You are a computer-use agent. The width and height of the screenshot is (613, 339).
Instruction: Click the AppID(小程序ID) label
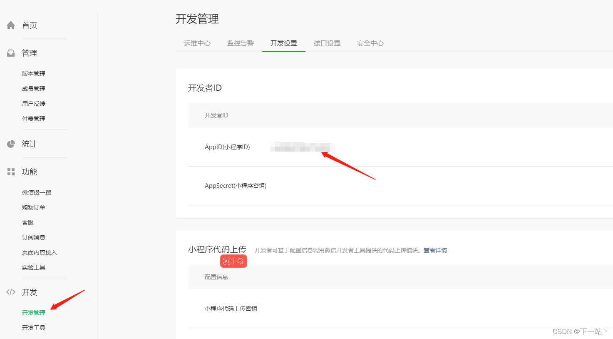coord(227,147)
